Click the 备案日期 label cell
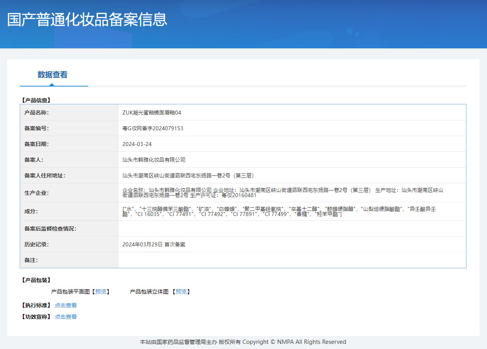The height and width of the screenshot is (349, 487). [69, 144]
